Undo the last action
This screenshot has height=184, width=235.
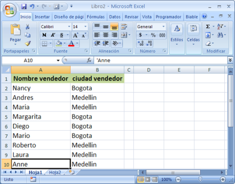click(32, 6)
